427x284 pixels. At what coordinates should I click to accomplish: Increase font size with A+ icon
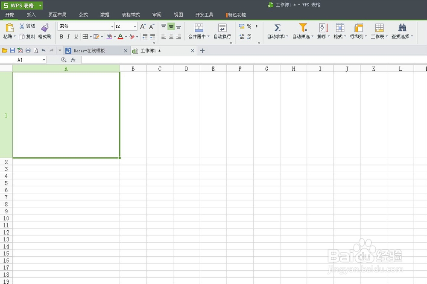click(x=143, y=26)
